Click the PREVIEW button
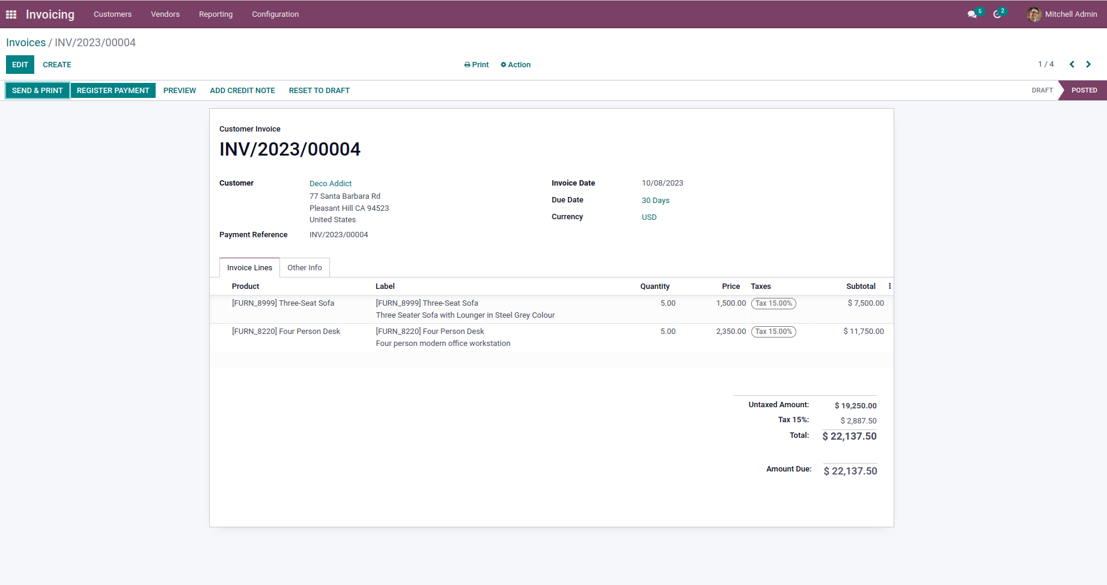The height and width of the screenshot is (585, 1107). (x=180, y=91)
